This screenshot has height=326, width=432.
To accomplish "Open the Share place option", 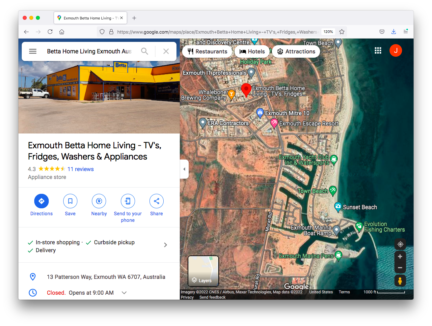I will point(156,201).
